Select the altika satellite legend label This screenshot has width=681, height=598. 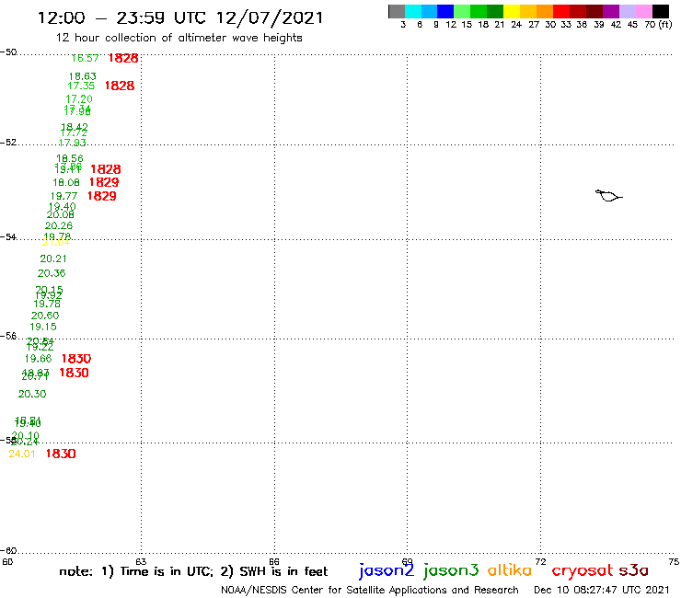click(510, 569)
